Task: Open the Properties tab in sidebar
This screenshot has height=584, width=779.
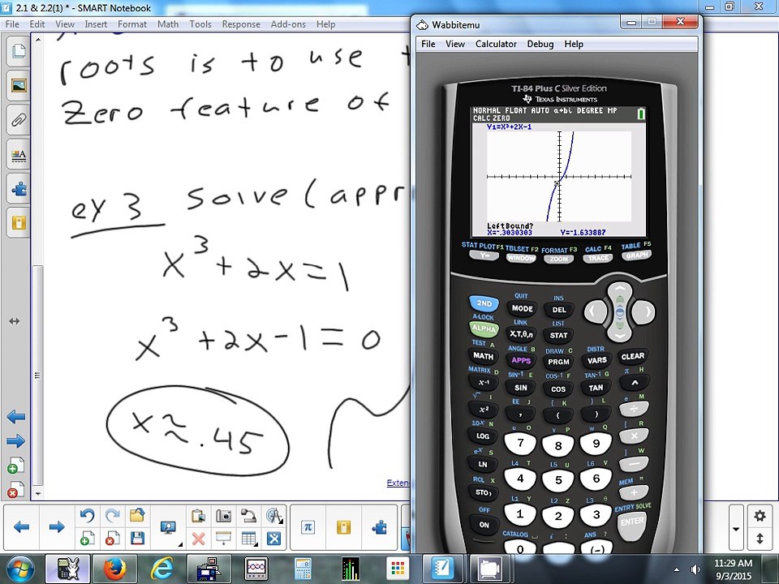Action: pos(19,155)
